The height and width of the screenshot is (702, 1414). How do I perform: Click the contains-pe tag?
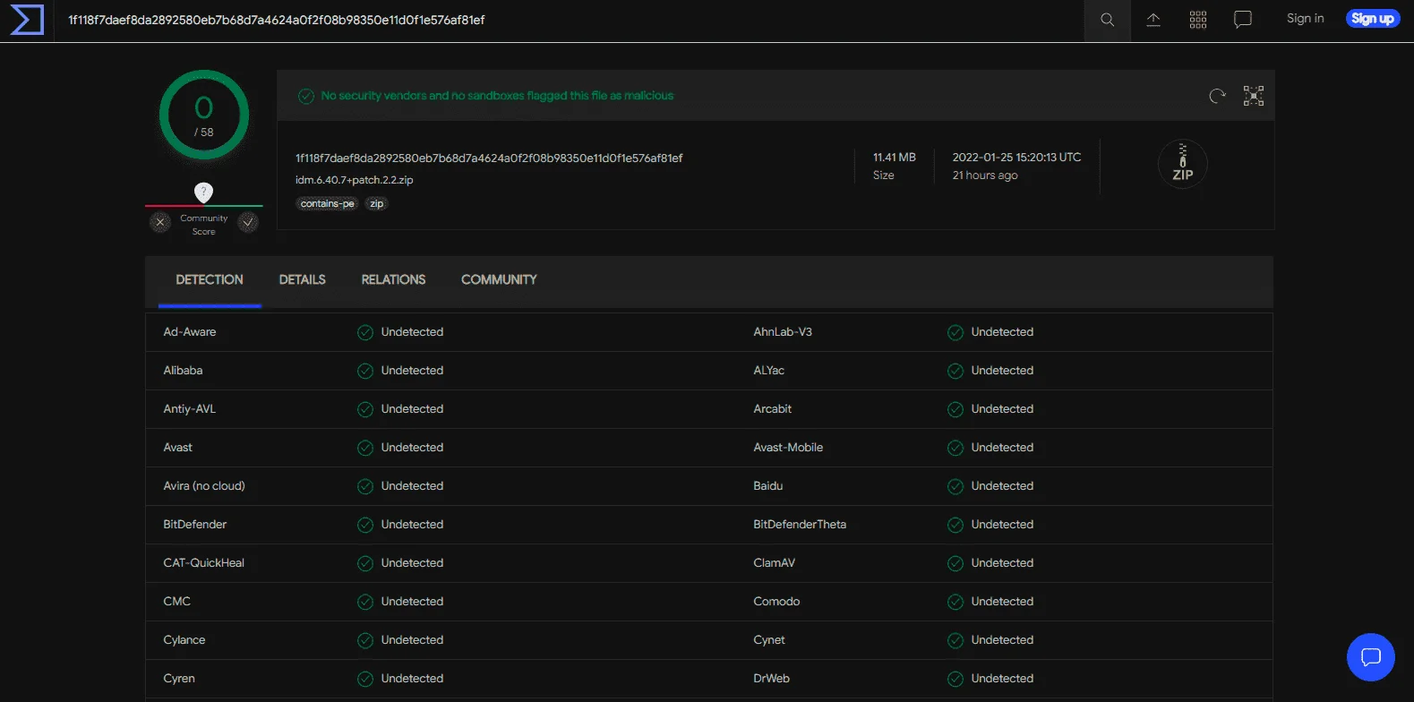[328, 204]
